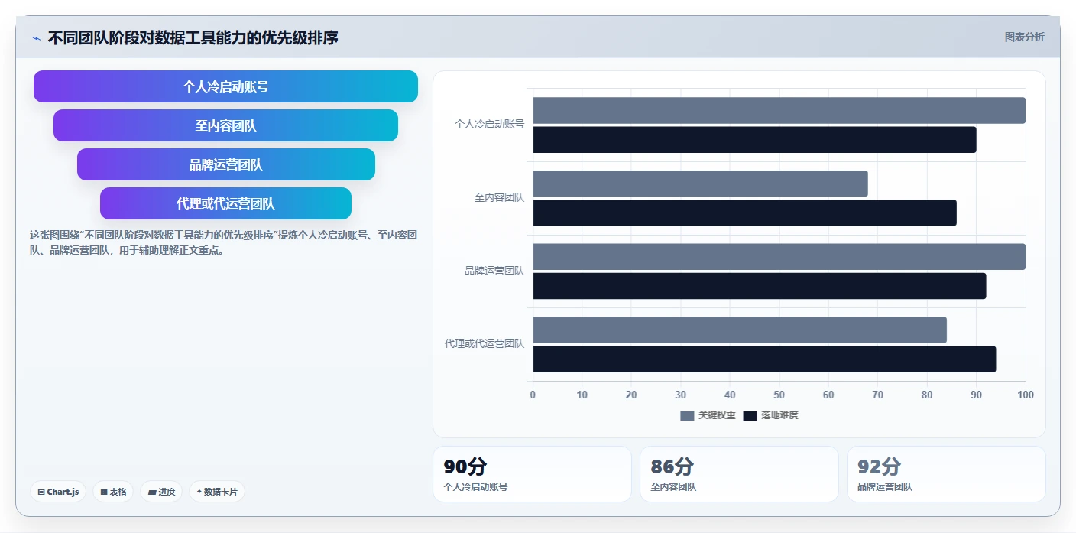Click 代理或代运营团队 落地难度 dark bar
1076x533 pixels.
click(764, 359)
